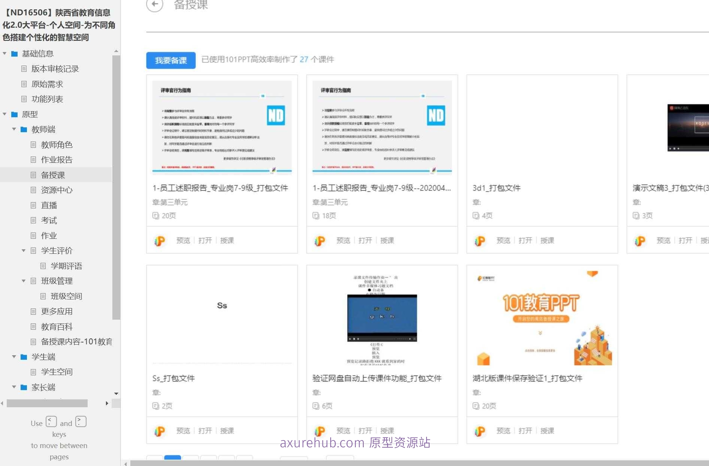Click the document icon next to 教育百科
709x466 pixels.
tap(34, 326)
